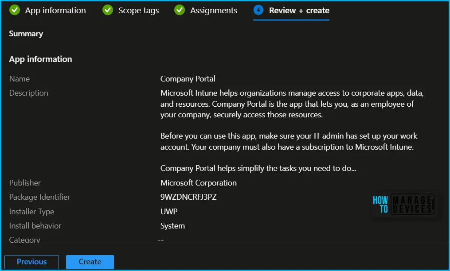Select the UWP installer type value
This screenshot has height=271, width=450.
coord(169,212)
